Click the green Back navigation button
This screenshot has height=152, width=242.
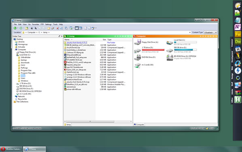click(15, 28)
